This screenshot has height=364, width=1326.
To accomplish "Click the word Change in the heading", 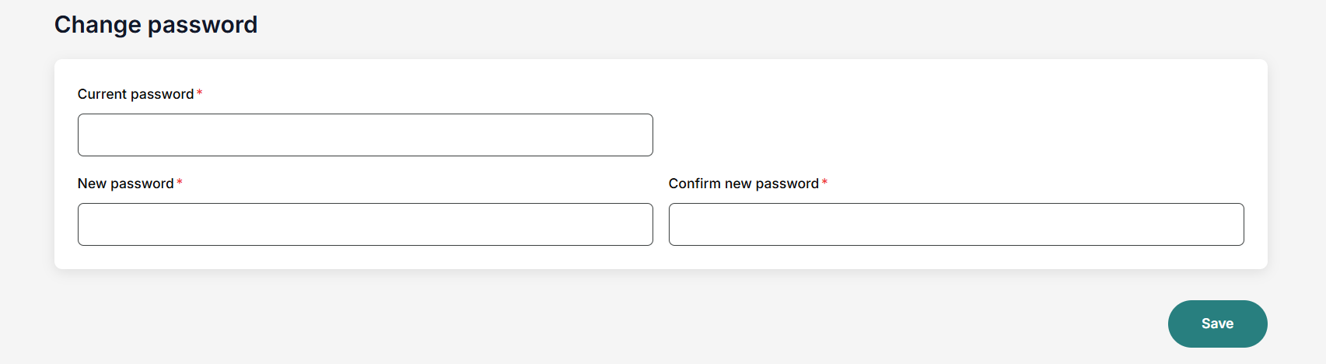I will pyautogui.click(x=97, y=25).
